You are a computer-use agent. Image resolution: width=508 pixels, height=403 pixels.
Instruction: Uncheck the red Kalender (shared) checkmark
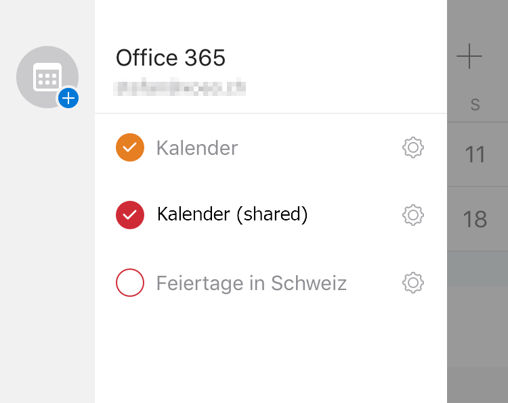click(x=130, y=215)
